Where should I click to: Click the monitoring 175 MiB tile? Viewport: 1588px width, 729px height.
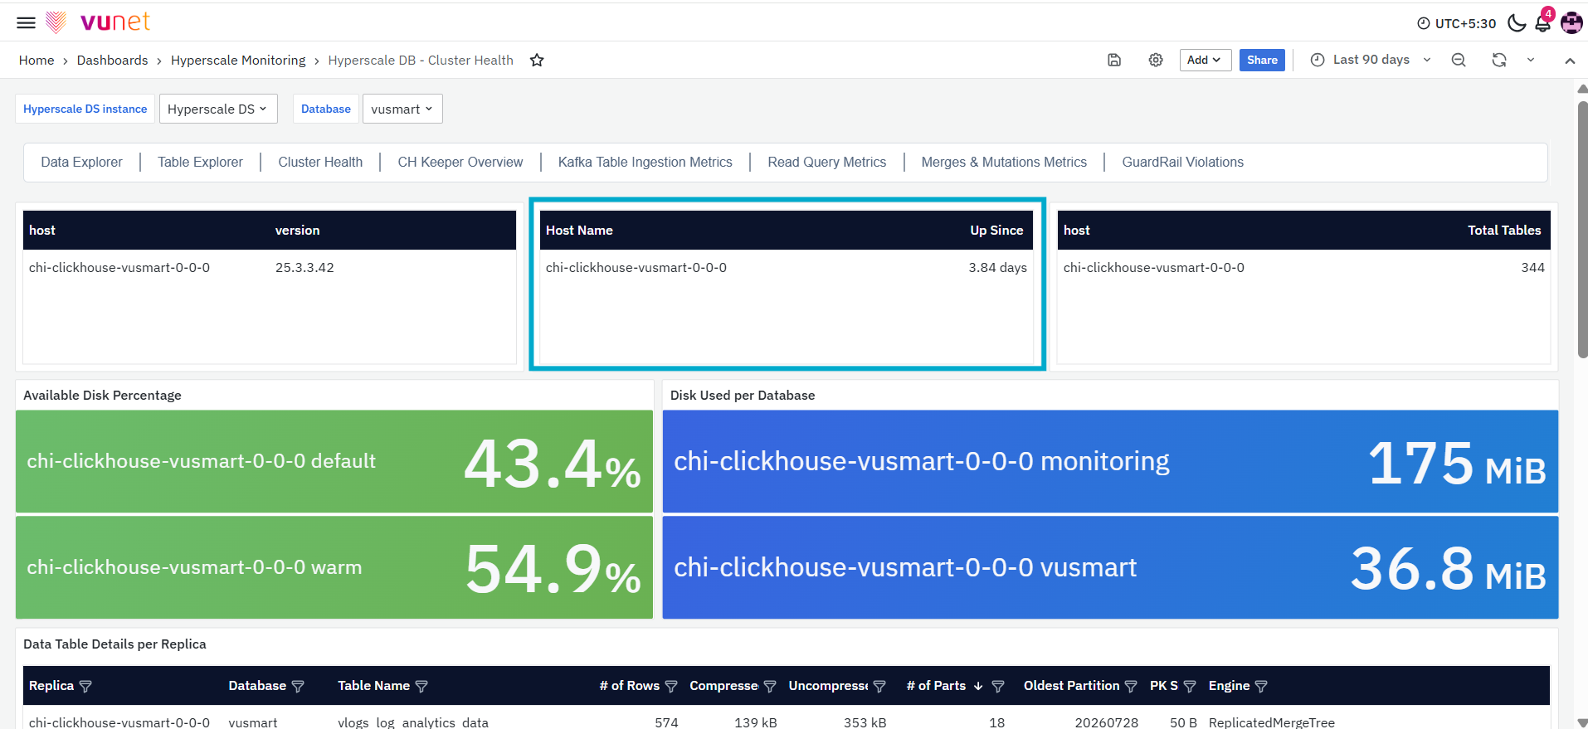1110,461
